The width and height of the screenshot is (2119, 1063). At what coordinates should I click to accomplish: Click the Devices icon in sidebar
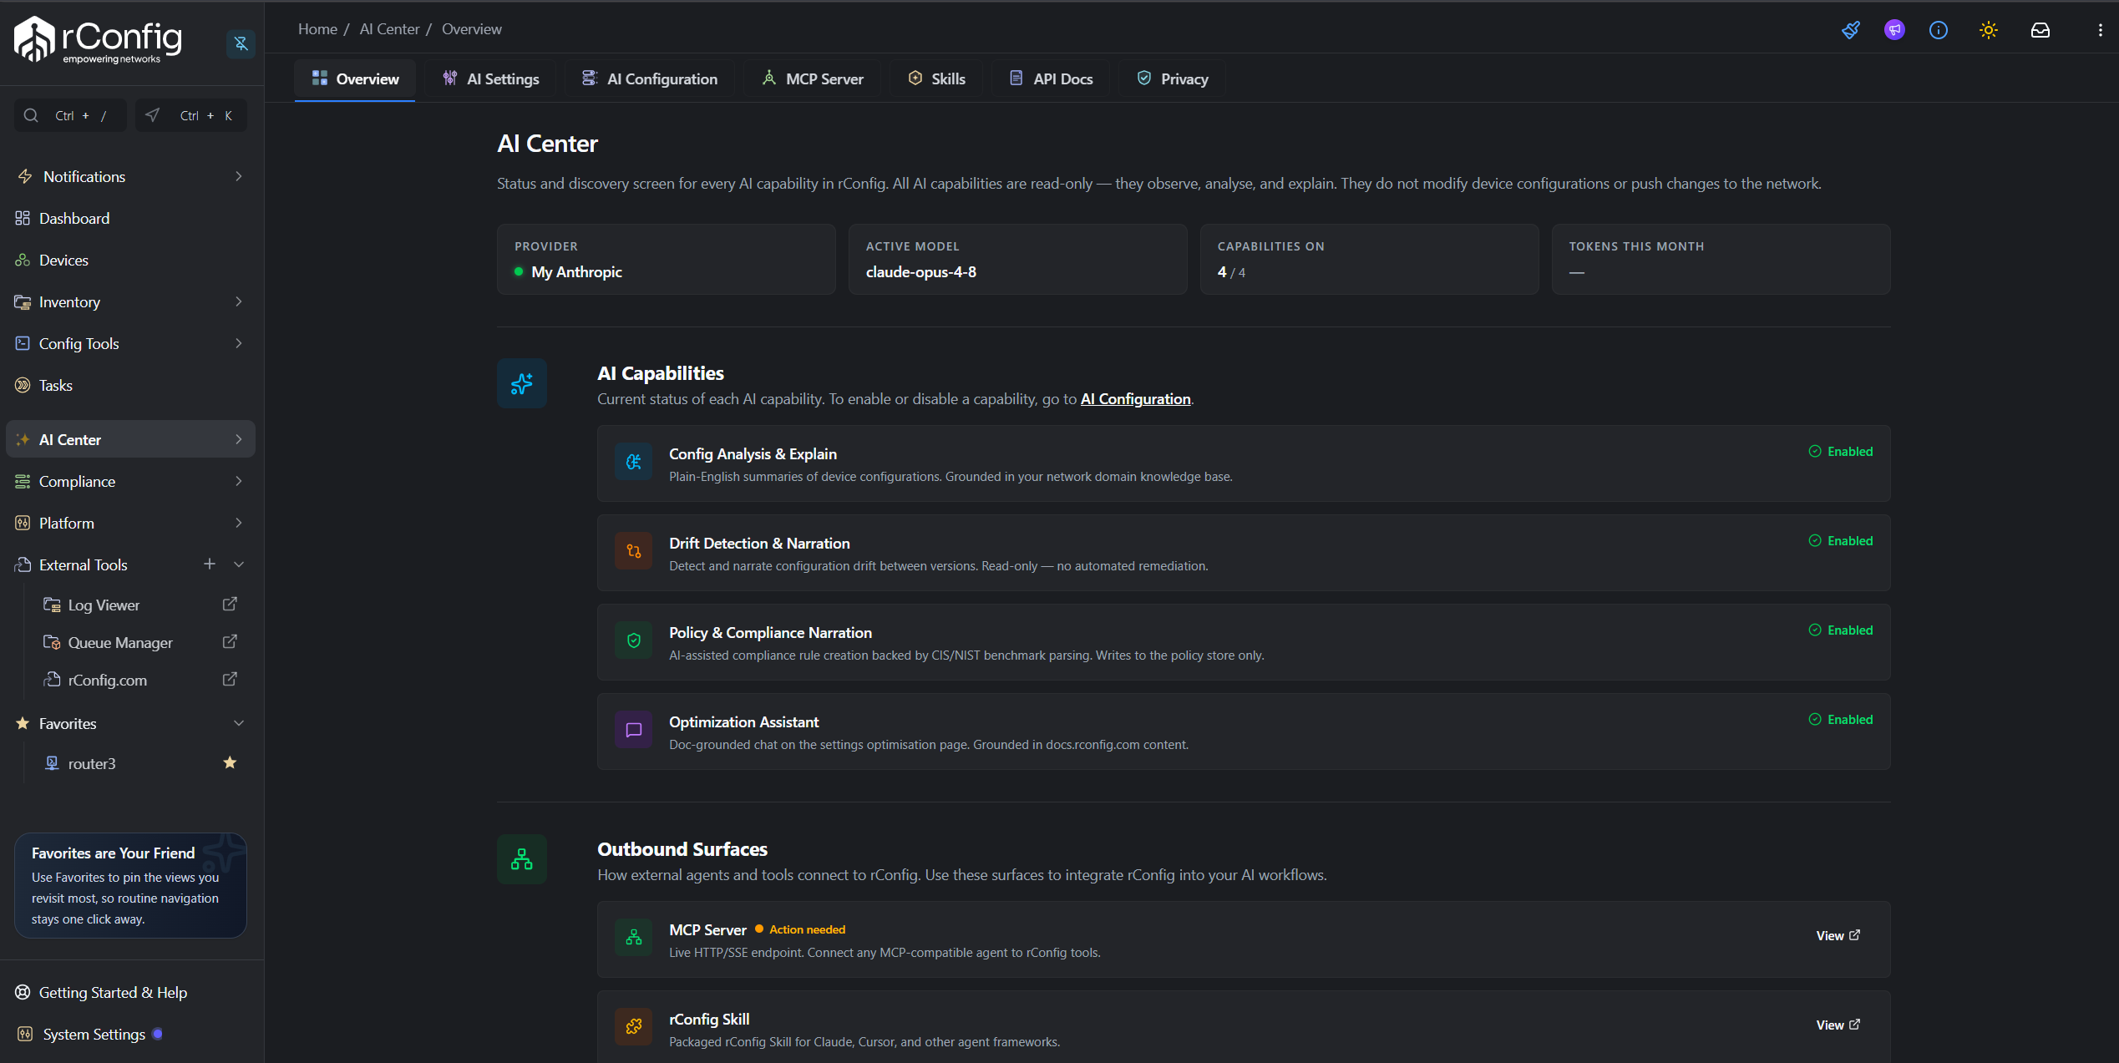click(23, 260)
